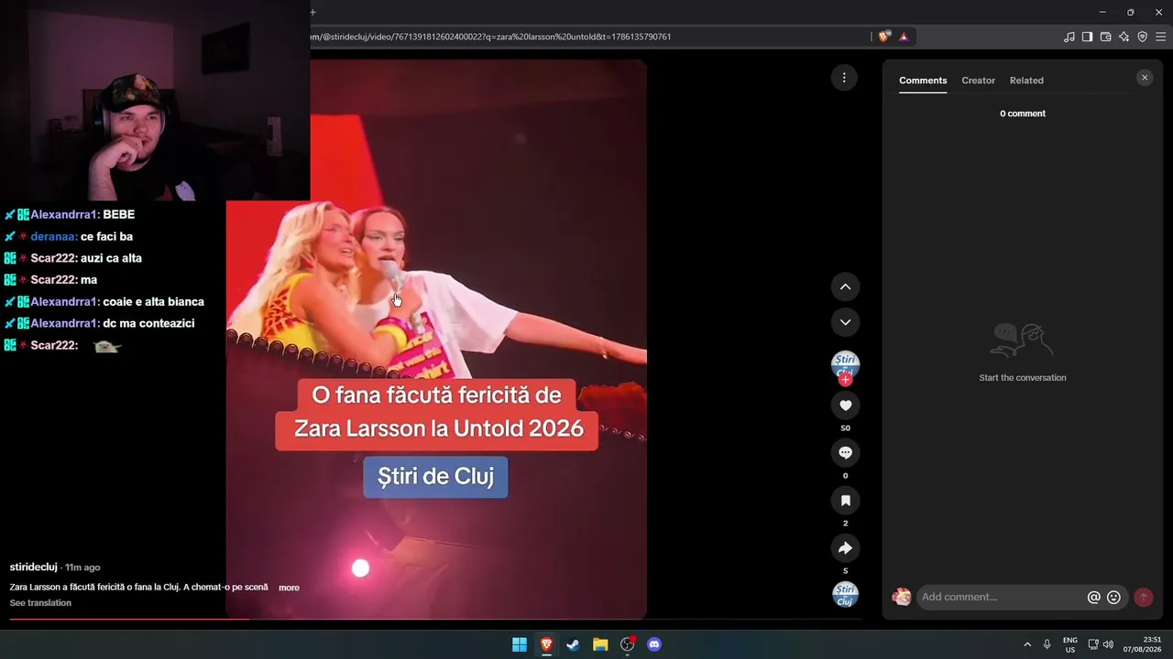1173x659 pixels.
Task: Open the Brave Wallet icon
Action: pos(1105,37)
